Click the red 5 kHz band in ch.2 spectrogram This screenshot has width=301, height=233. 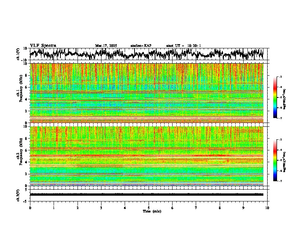pos(146,155)
